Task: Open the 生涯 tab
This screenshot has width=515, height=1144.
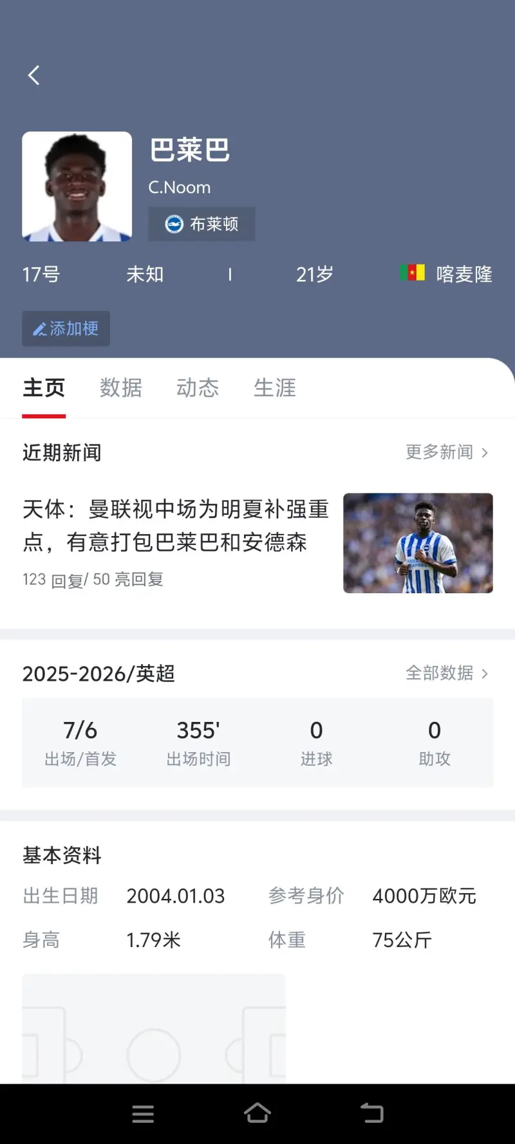Action: [275, 388]
